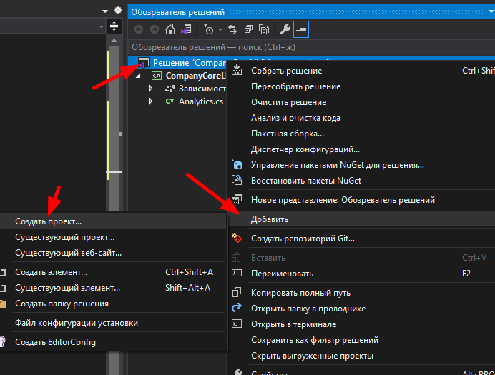Open Properties via the wrench icon
Screen dimensions: 495x375
[284, 29]
